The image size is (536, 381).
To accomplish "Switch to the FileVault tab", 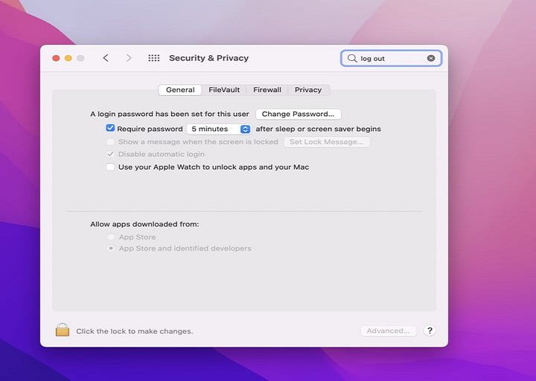I will (x=224, y=90).
